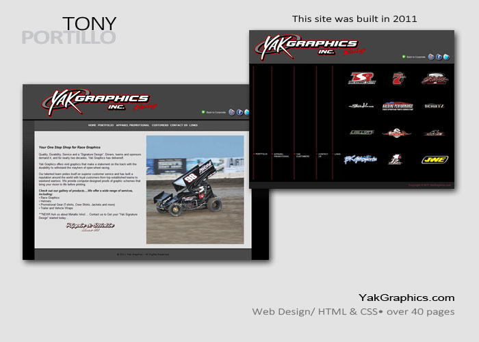Select CONTACT US in homepage nav bar
Viewport: 479px width, 342px height.
click(179, 125)
